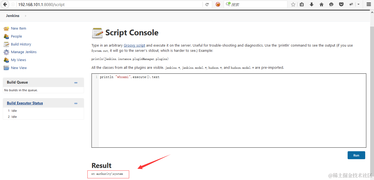Click the Manage Jenkins gear icon

click(6, 52)
